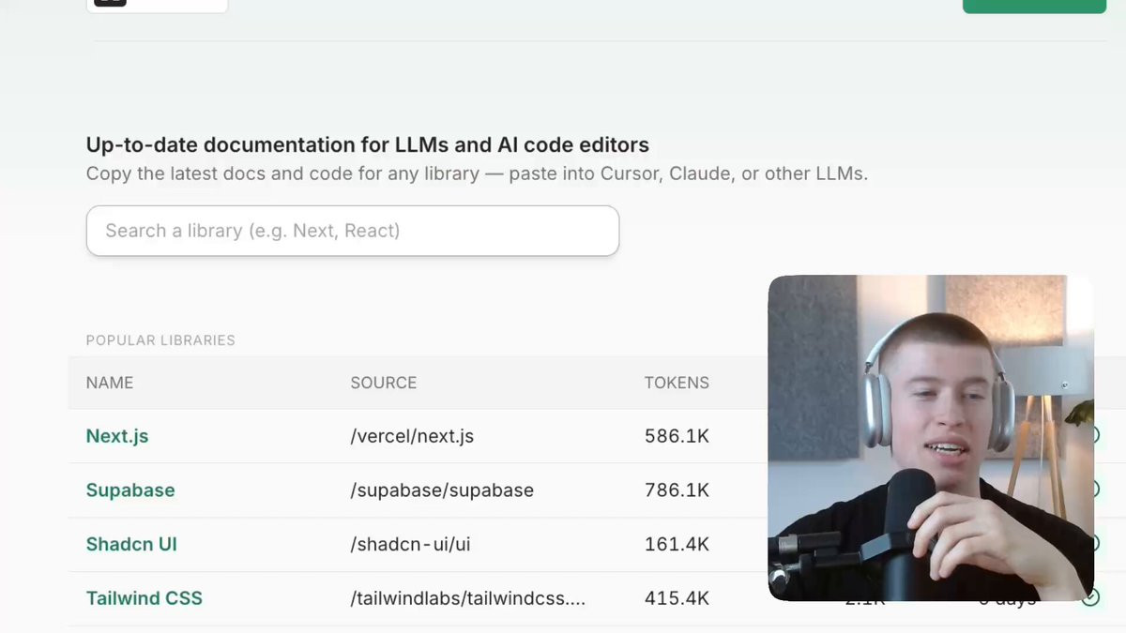Click the status check icon in Tailwind CSS row
Screen dimensions: 1126x633
point(1090,597)
